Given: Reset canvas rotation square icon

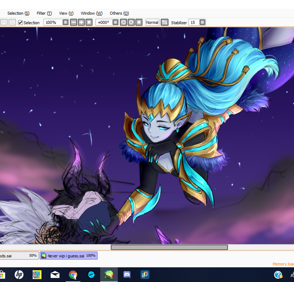Looking at the screenshot, I should pos(139,22).
